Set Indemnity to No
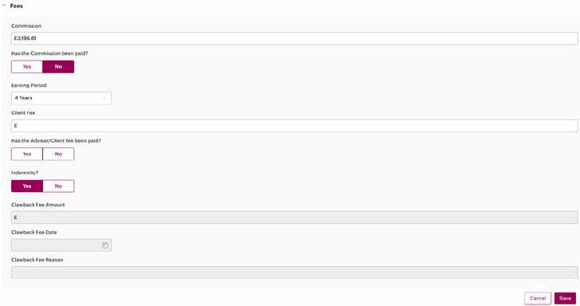The height and width of the screenshot is (306, 580). 58,186
